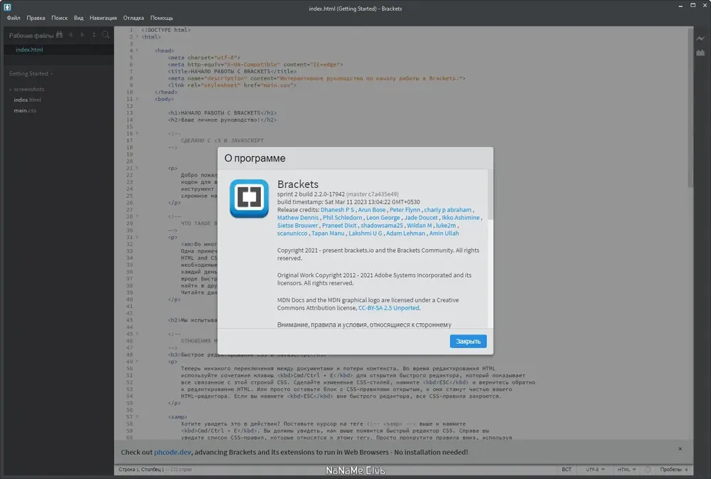Click the Brackets logo in About dialog
The image size is (711, 479).
249,199
